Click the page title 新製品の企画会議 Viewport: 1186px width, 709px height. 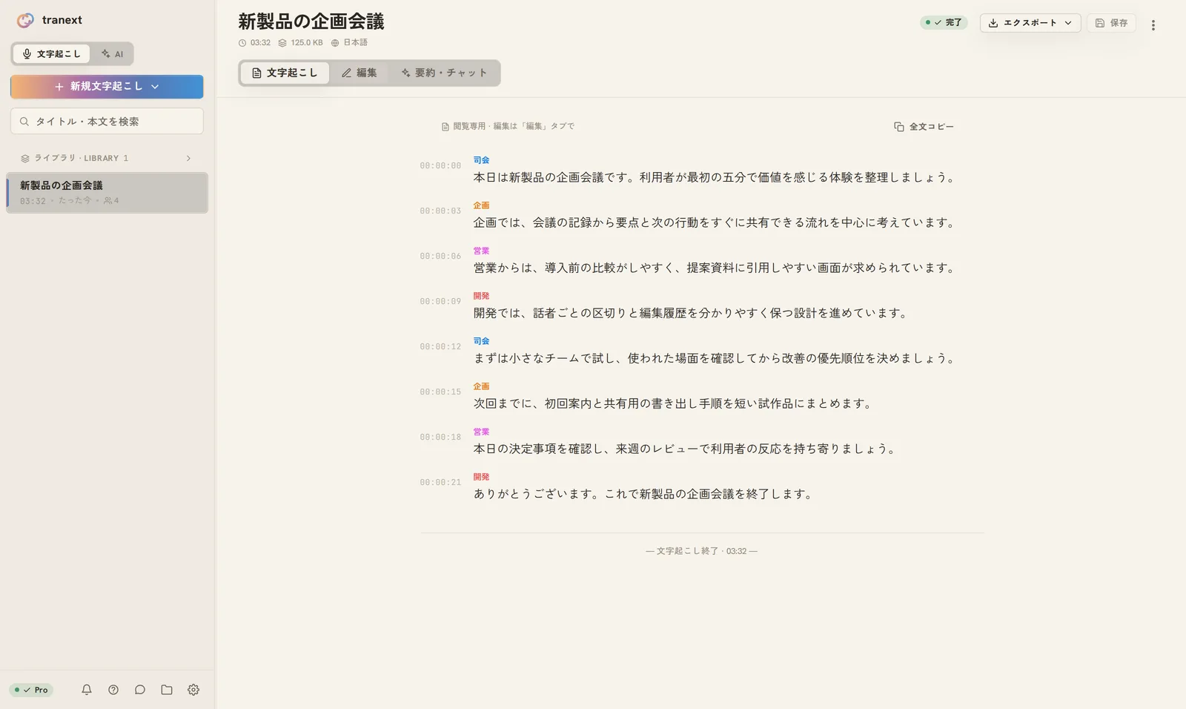311,22
